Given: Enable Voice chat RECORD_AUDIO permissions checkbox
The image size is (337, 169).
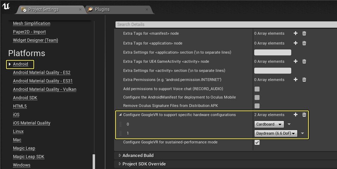Looking at the screenshot, I should click(x=257, y=89).
